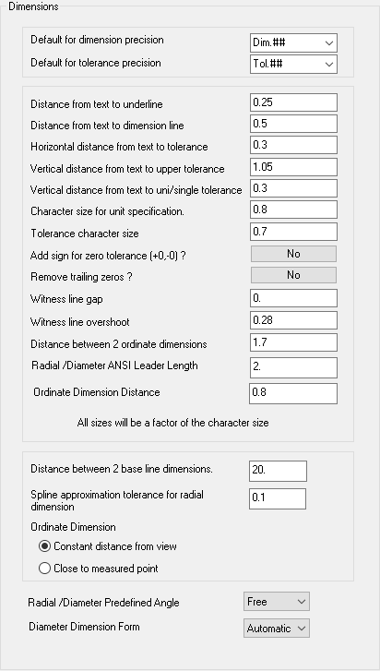This screenshot has width=380, height=671.
Task: Click the Witness line gap field
Action: [293, 298]
